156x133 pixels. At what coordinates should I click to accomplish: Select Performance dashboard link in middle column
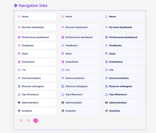coord(80,37)
